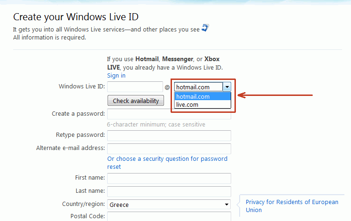Click the Retype password field
This screenshot has width=351, height=221.
[169, 135]
